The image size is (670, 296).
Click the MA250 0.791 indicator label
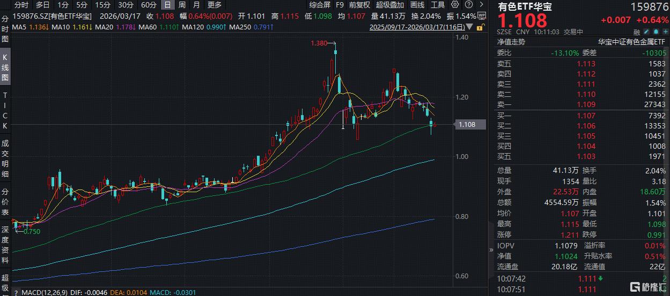pos(251,26)
